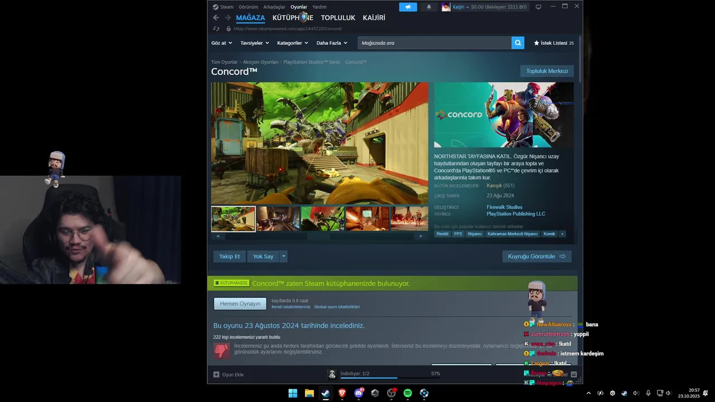
Task: Click the Topluluk Merkezi button
Action: (547, 71)
